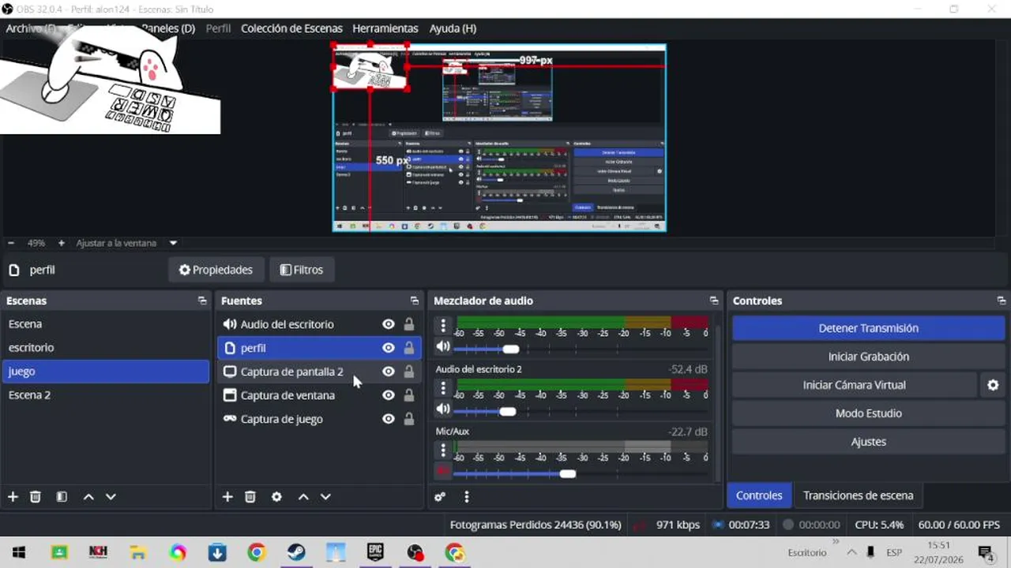Delete the selected scene using the Escenas trash icon
The image size is (1011, 568).
(36, 497)
